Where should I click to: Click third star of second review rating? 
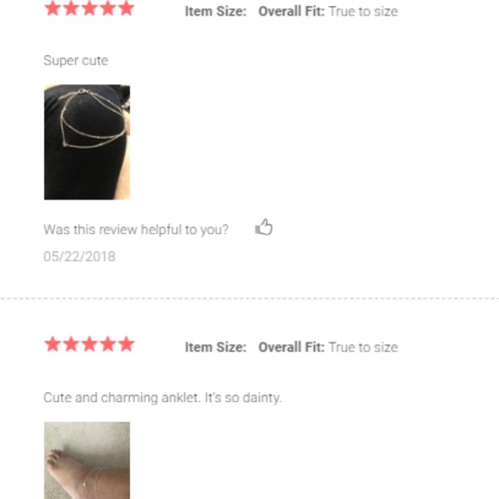[89, 344]
